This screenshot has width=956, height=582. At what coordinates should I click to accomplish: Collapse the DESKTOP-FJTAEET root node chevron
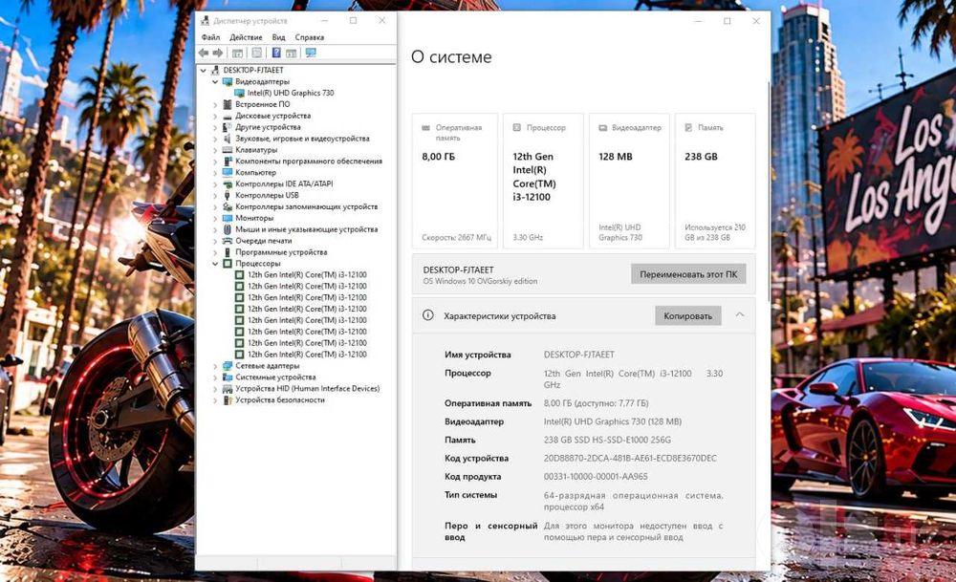click(203, 70)
